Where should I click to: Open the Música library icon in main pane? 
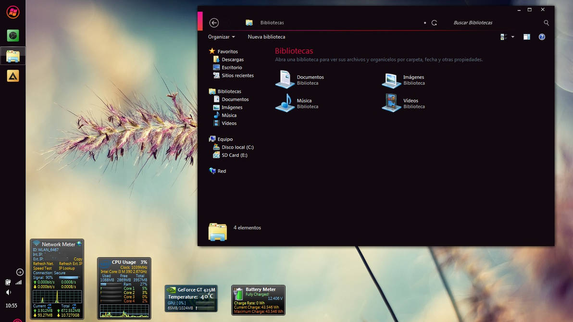285,103
